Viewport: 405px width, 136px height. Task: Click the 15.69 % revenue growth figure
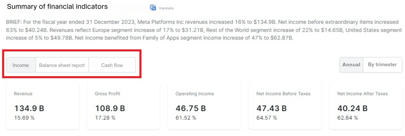pyautogui.click(x=24, y=118)
